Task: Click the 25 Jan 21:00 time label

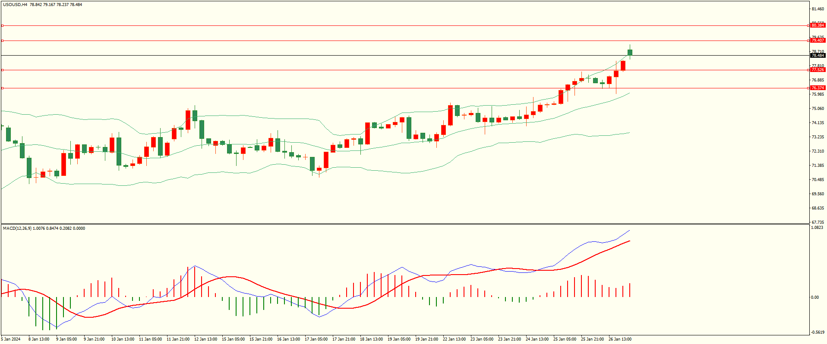Action: [592, 339]
